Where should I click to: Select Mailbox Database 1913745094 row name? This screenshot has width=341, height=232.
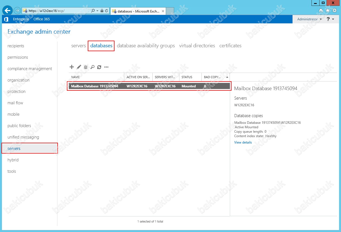[x=95, y=86]
